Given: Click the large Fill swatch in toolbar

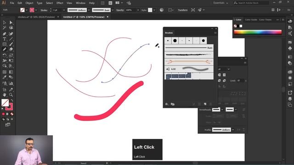Looking at the screenshot, I should point(5,103).
